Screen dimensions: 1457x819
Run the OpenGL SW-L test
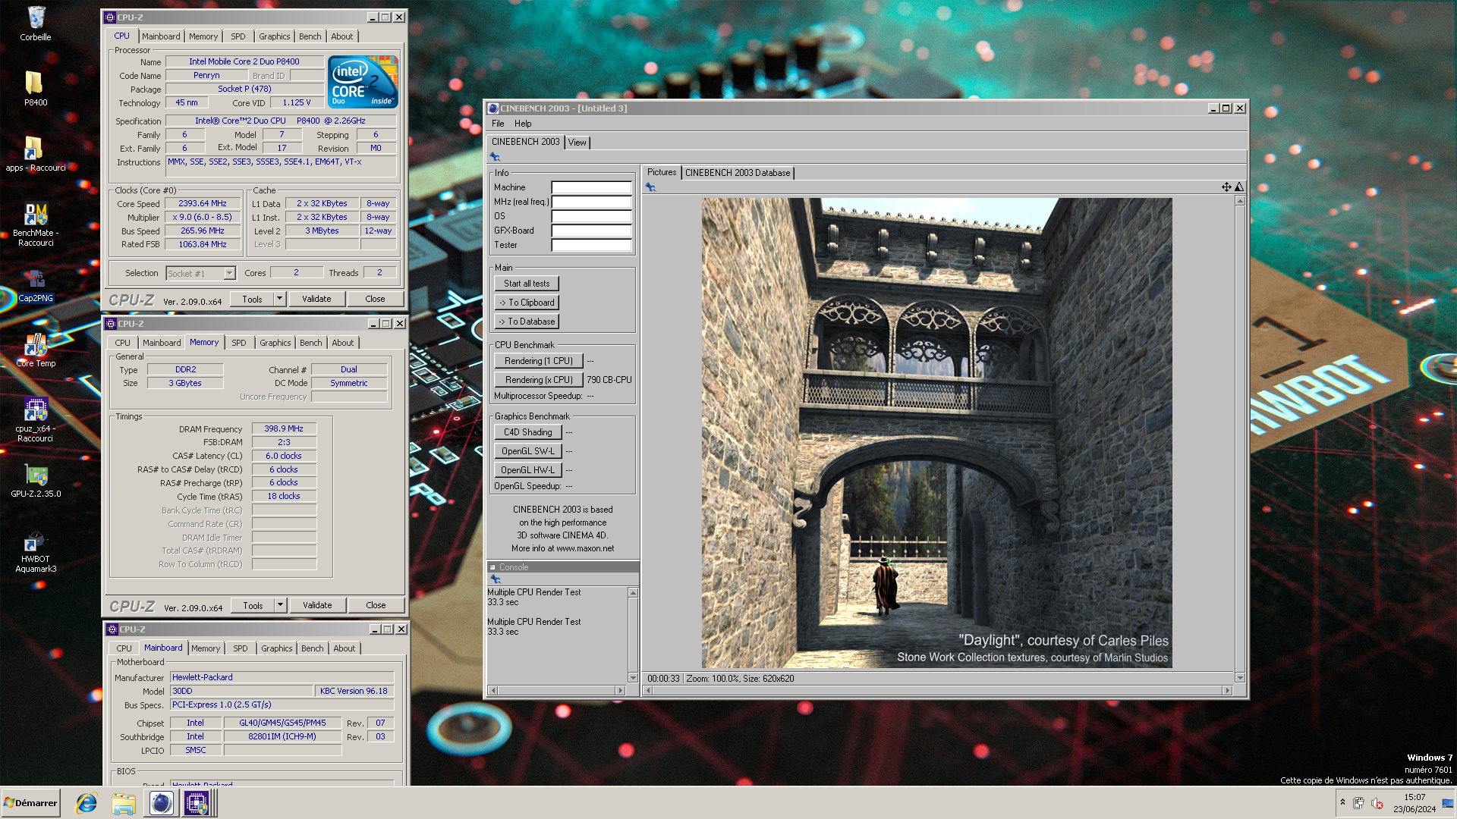tap(528, 451)
